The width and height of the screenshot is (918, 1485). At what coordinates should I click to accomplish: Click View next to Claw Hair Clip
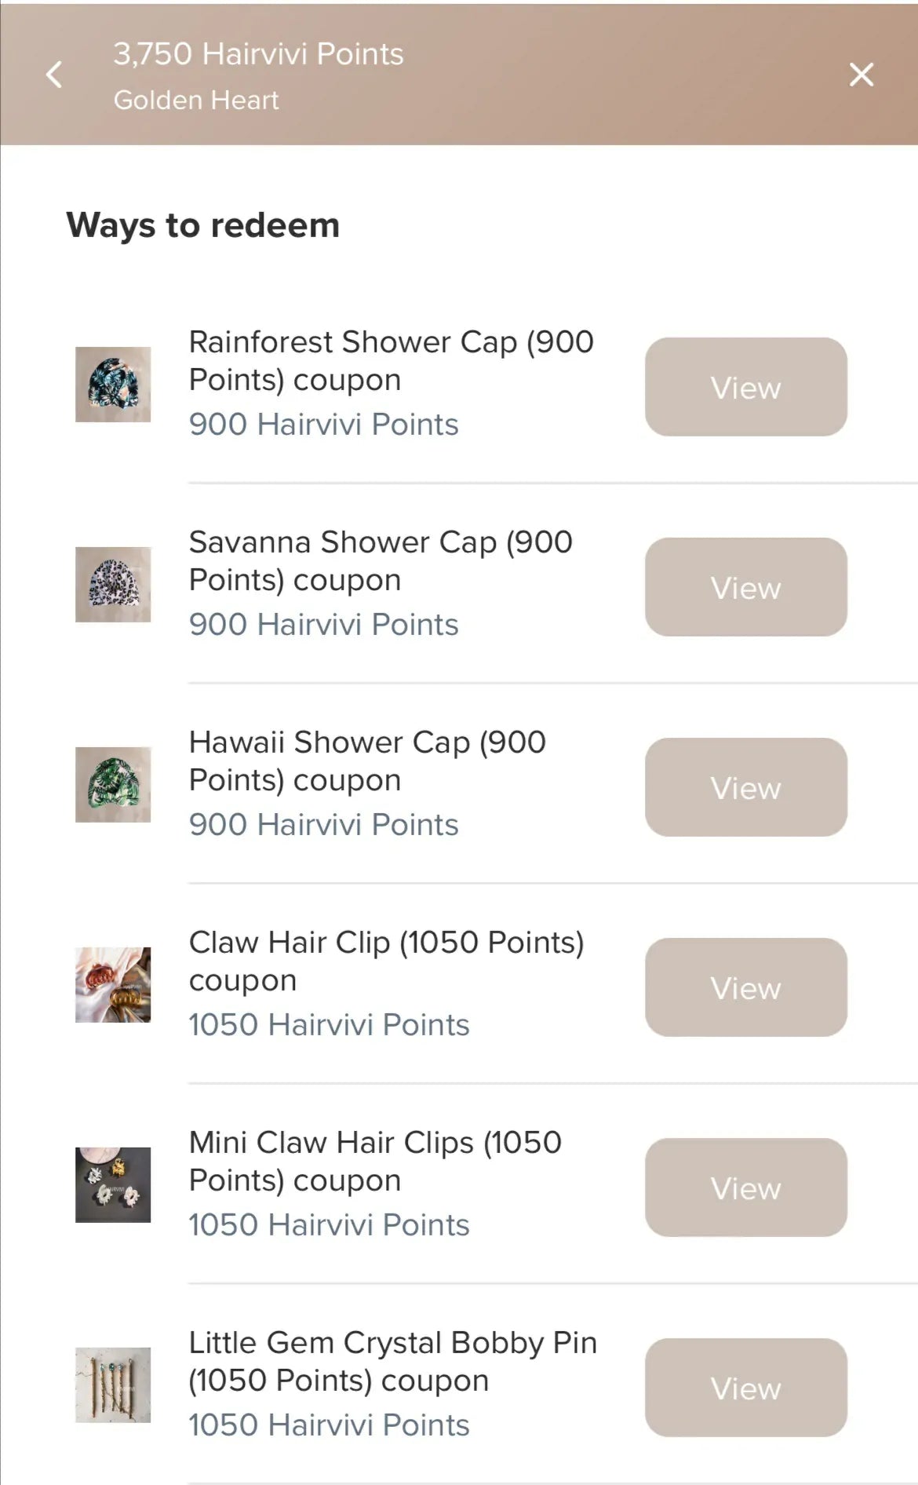point(745,987)
